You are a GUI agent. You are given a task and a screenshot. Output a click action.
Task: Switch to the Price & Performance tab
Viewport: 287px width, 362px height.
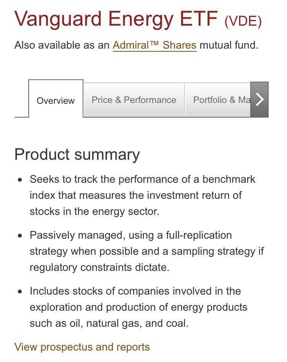point(134,100)
